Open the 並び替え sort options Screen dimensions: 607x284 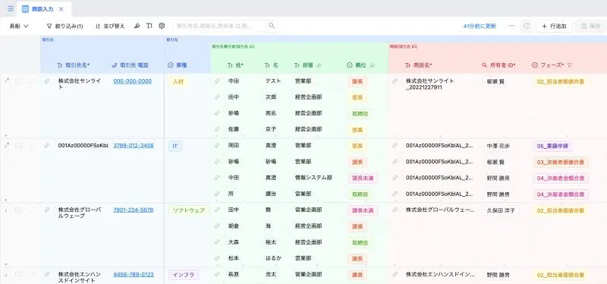pos(110,26)
